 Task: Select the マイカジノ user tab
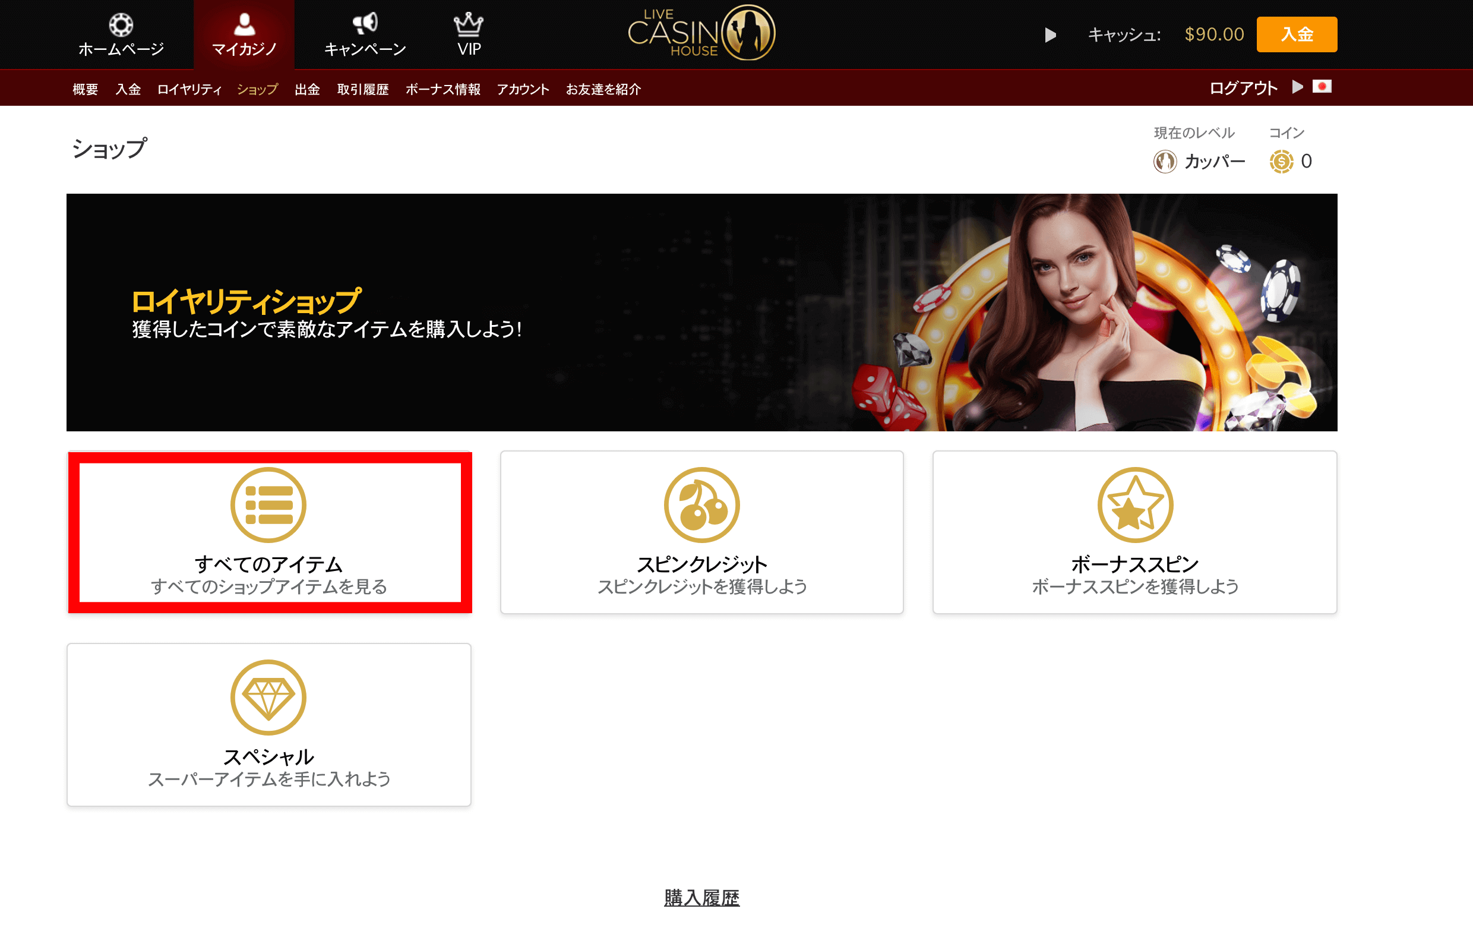tap(244, 34)
